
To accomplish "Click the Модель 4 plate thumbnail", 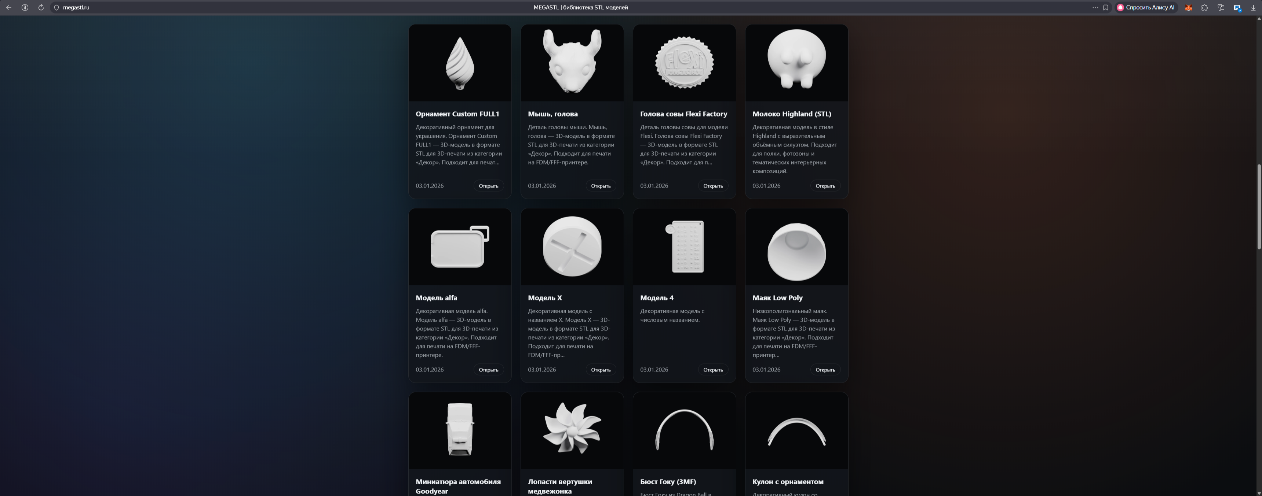I will coord(685,247).
